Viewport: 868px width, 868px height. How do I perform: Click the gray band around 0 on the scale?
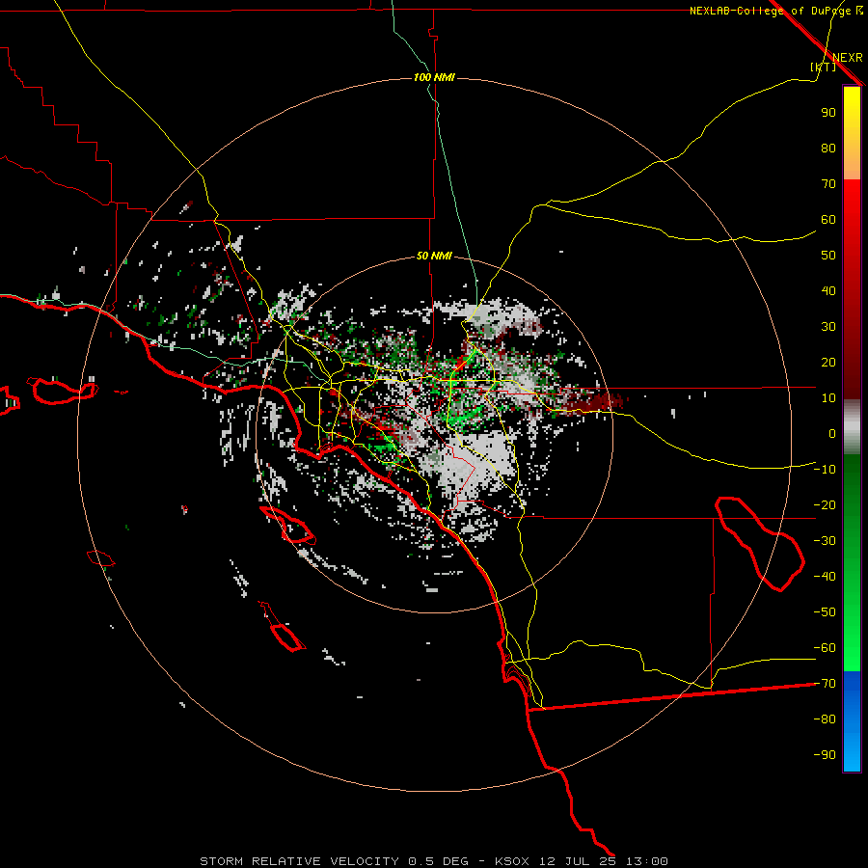(x=852, y=427)
